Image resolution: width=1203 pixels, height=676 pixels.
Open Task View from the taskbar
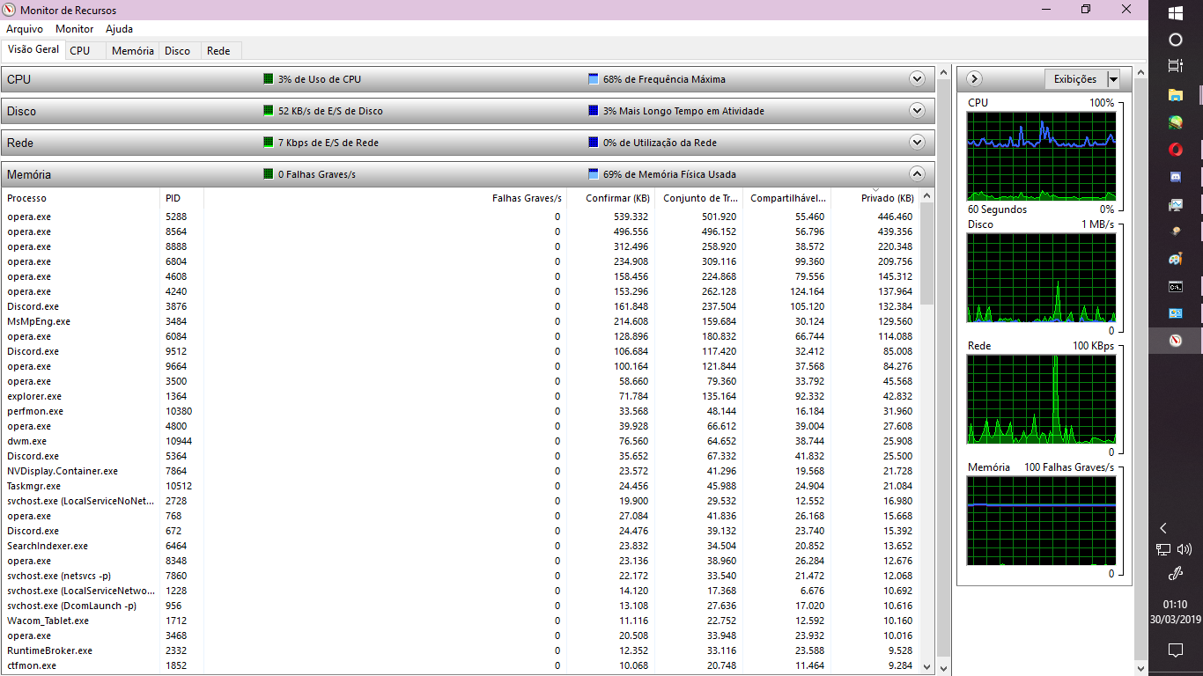coord(1176,66)
